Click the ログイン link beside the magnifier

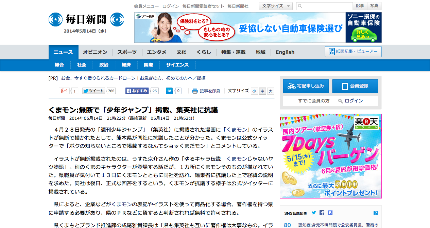(x=354, y=101)
